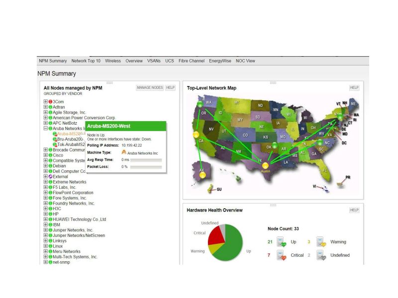398x298 pixels.
Task: Click the Undefined server heart icon
Action: pos(321,255)
